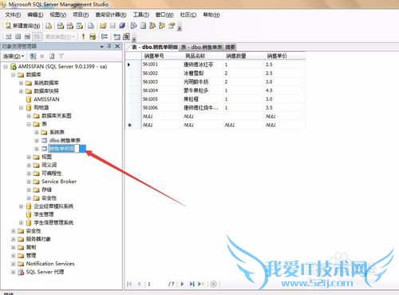The width and height of the screenshot is (399, 295).
Task: Open a new Analysis Services DMX query
Action: (70, 26)
